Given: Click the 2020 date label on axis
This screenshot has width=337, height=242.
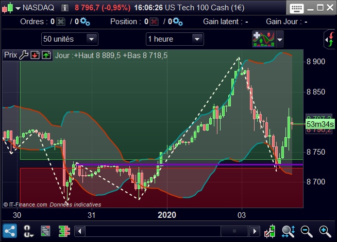Looking at the screenshot, I should coord(167,215).
